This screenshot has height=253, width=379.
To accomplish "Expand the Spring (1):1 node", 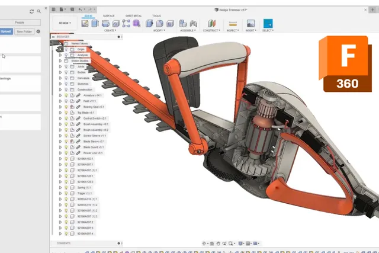I will [x=60, y=188].
